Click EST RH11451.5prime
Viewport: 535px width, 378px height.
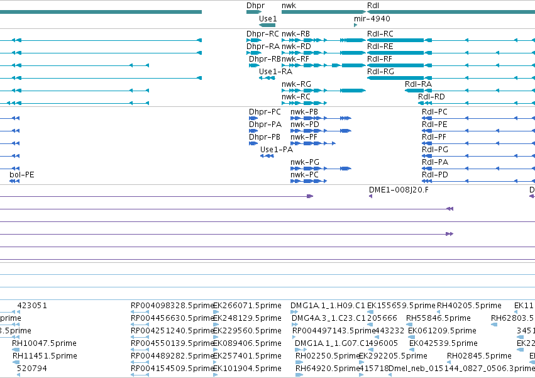point(45,356)
